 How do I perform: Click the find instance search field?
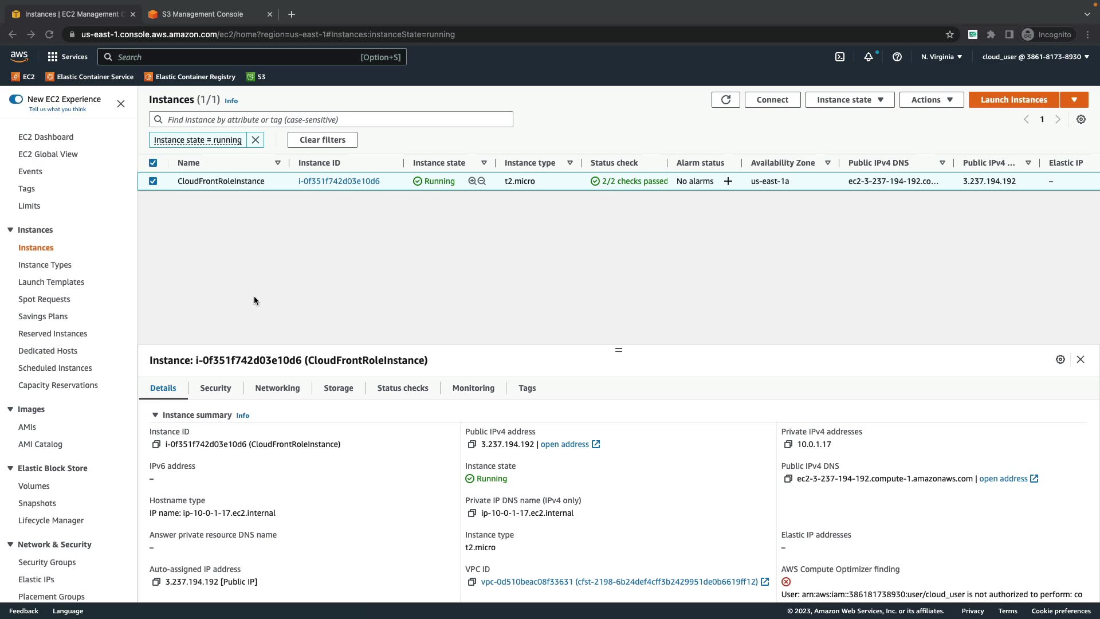click(x=338, y=120)
